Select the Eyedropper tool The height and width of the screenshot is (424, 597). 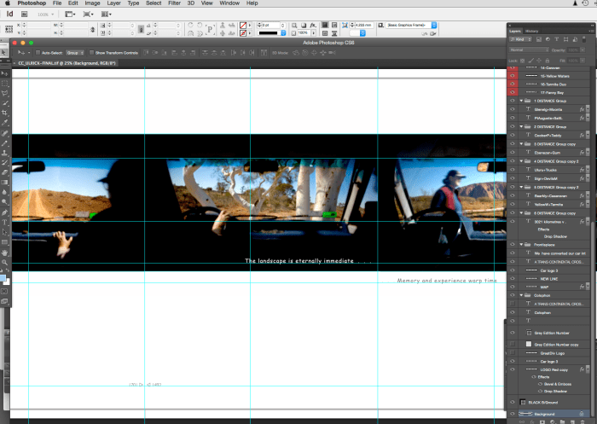pyautogui.click(x=5, y=123)
